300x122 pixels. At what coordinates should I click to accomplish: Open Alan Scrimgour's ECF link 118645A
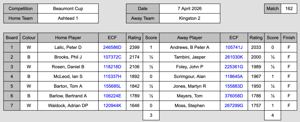point(234,77)
